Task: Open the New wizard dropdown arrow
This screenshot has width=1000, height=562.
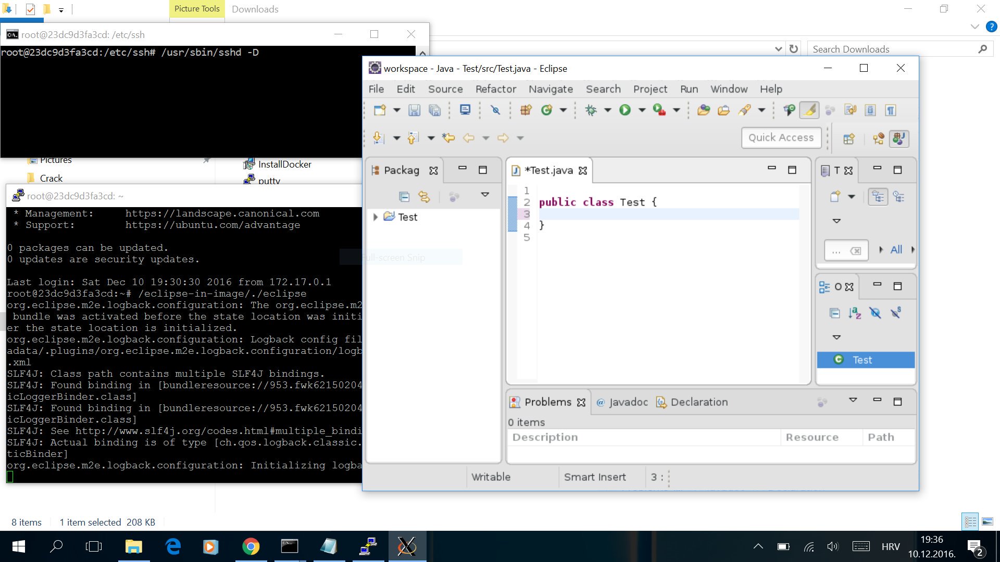Action: point(396,110)
